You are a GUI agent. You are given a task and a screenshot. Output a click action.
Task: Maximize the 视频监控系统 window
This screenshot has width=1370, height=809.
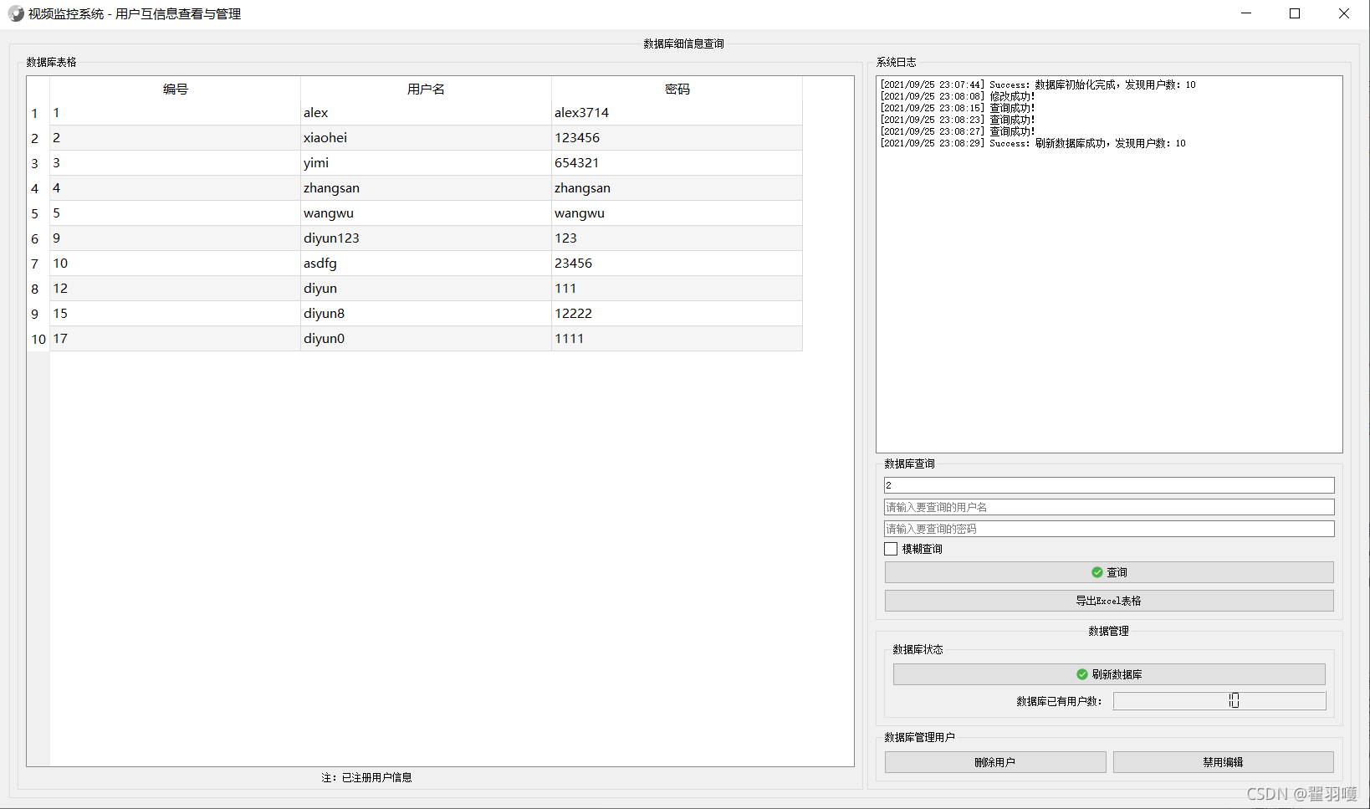pyautogui.click(x=1295, y=13)
